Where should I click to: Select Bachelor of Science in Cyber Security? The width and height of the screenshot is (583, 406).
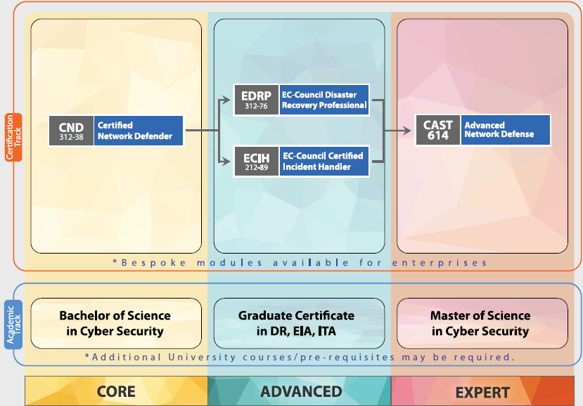(x=115, y=323)
